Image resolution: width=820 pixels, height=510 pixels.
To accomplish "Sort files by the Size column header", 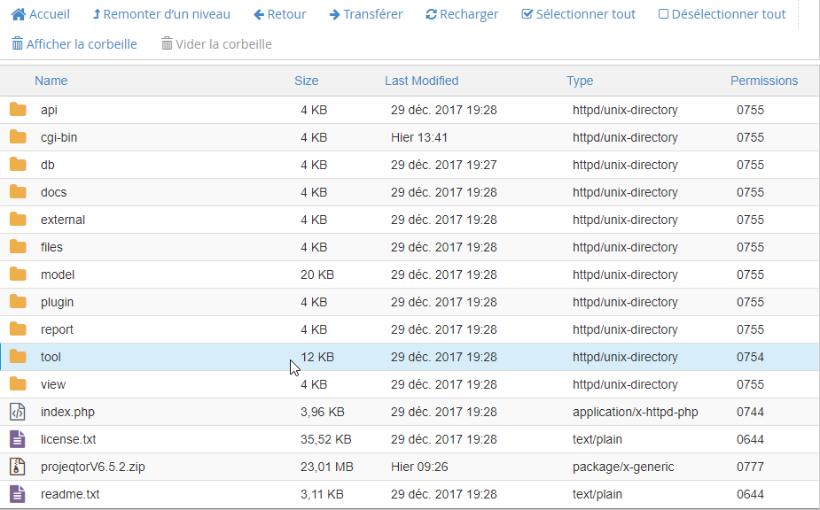I will [306, 81].
